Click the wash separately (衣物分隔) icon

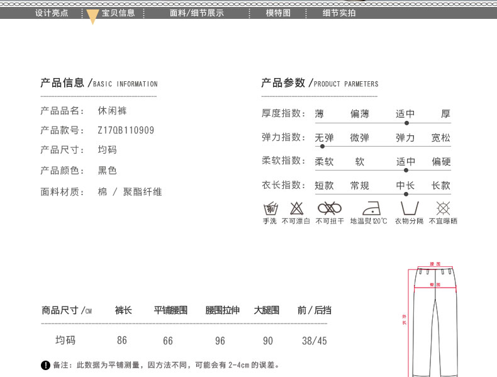click(x=409, y=208)
